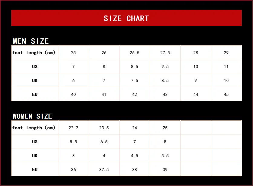The width and height of the screenshot is (253, 186).
Task: Click women's US size 6.5 cell
Action: (104, 142)
